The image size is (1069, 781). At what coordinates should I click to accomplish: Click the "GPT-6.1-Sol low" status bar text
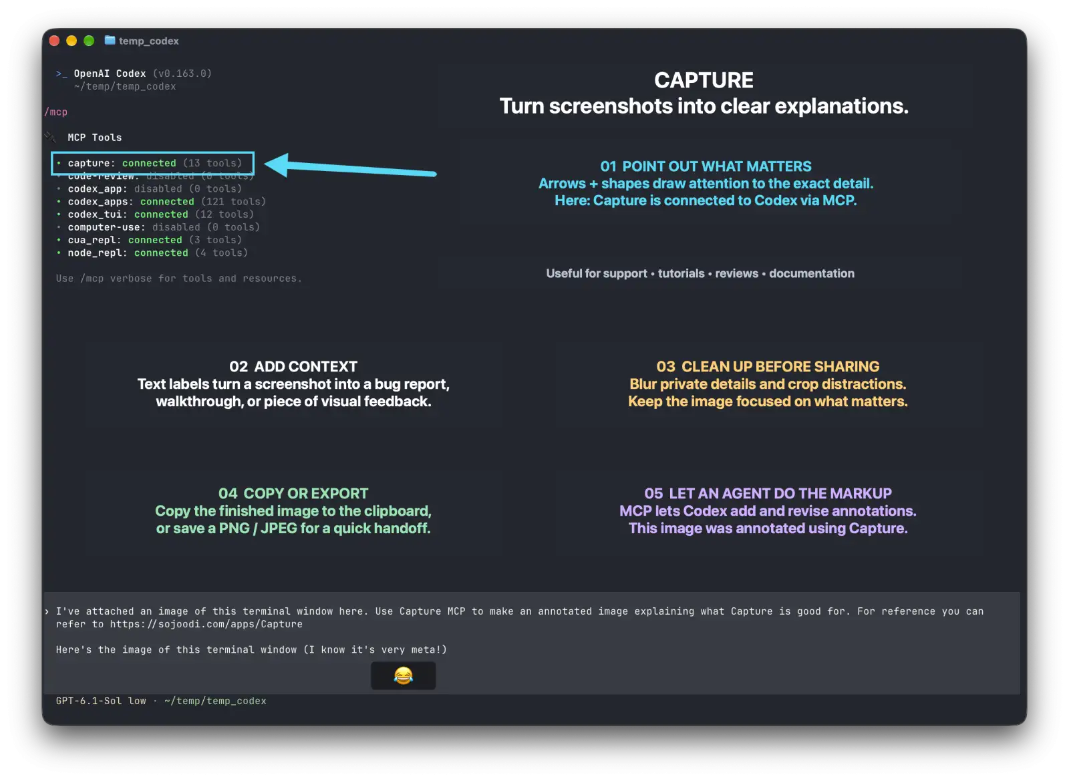101,701
